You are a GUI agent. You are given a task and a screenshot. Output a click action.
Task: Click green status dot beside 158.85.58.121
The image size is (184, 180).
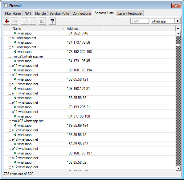pyautogui.click(x=15, y=79)
